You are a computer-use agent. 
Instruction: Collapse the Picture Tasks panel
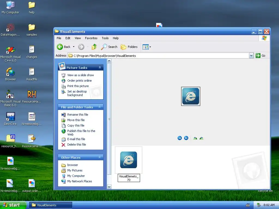(x=100, y=67)
